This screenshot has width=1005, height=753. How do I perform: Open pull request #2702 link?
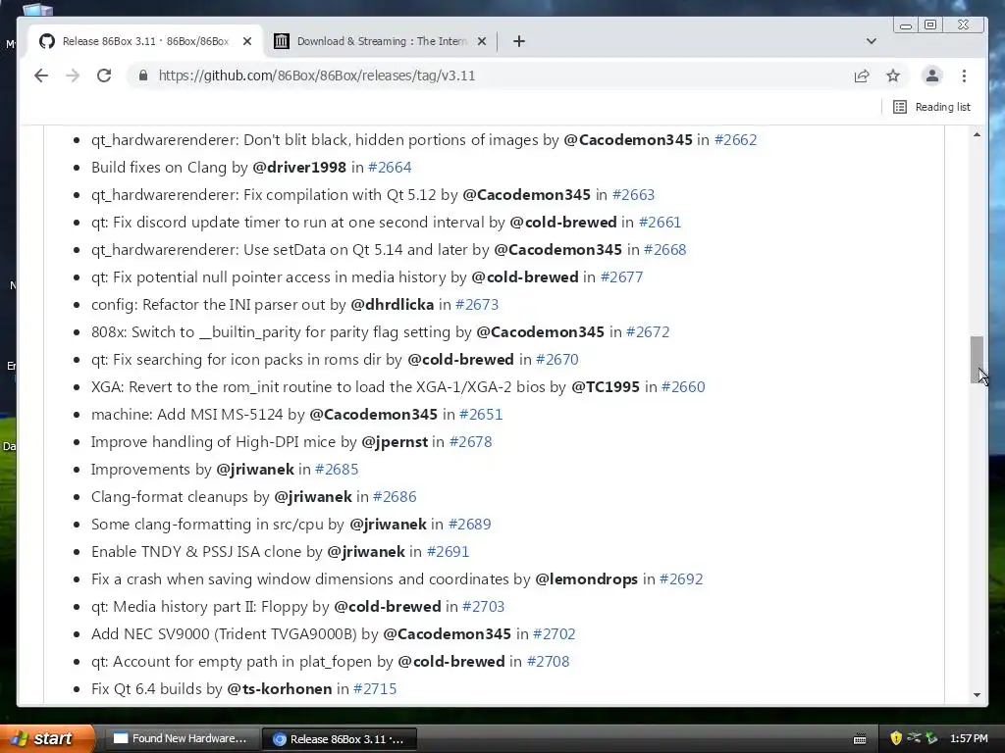[554, 634]
